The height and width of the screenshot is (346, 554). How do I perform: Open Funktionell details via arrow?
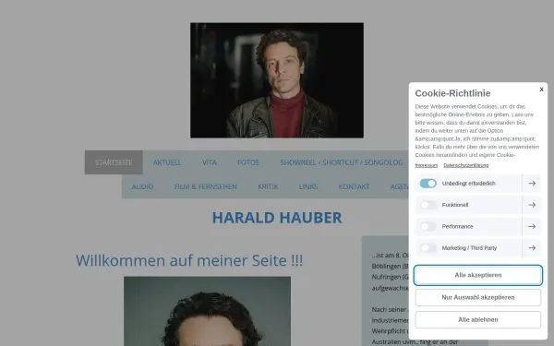[532, 205]
